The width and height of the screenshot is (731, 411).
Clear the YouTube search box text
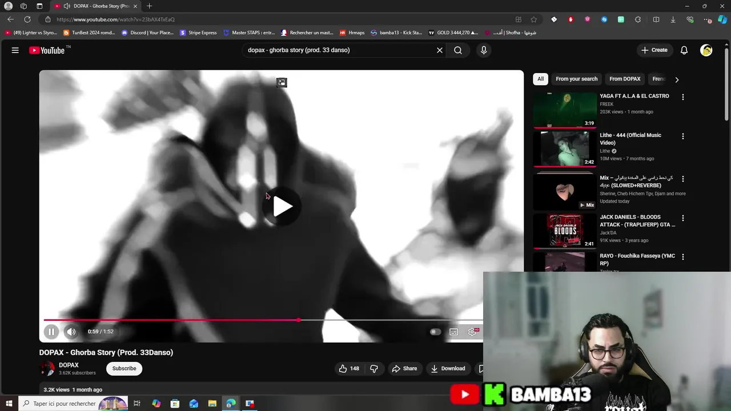pyautogui.click(x=440, y=50)
